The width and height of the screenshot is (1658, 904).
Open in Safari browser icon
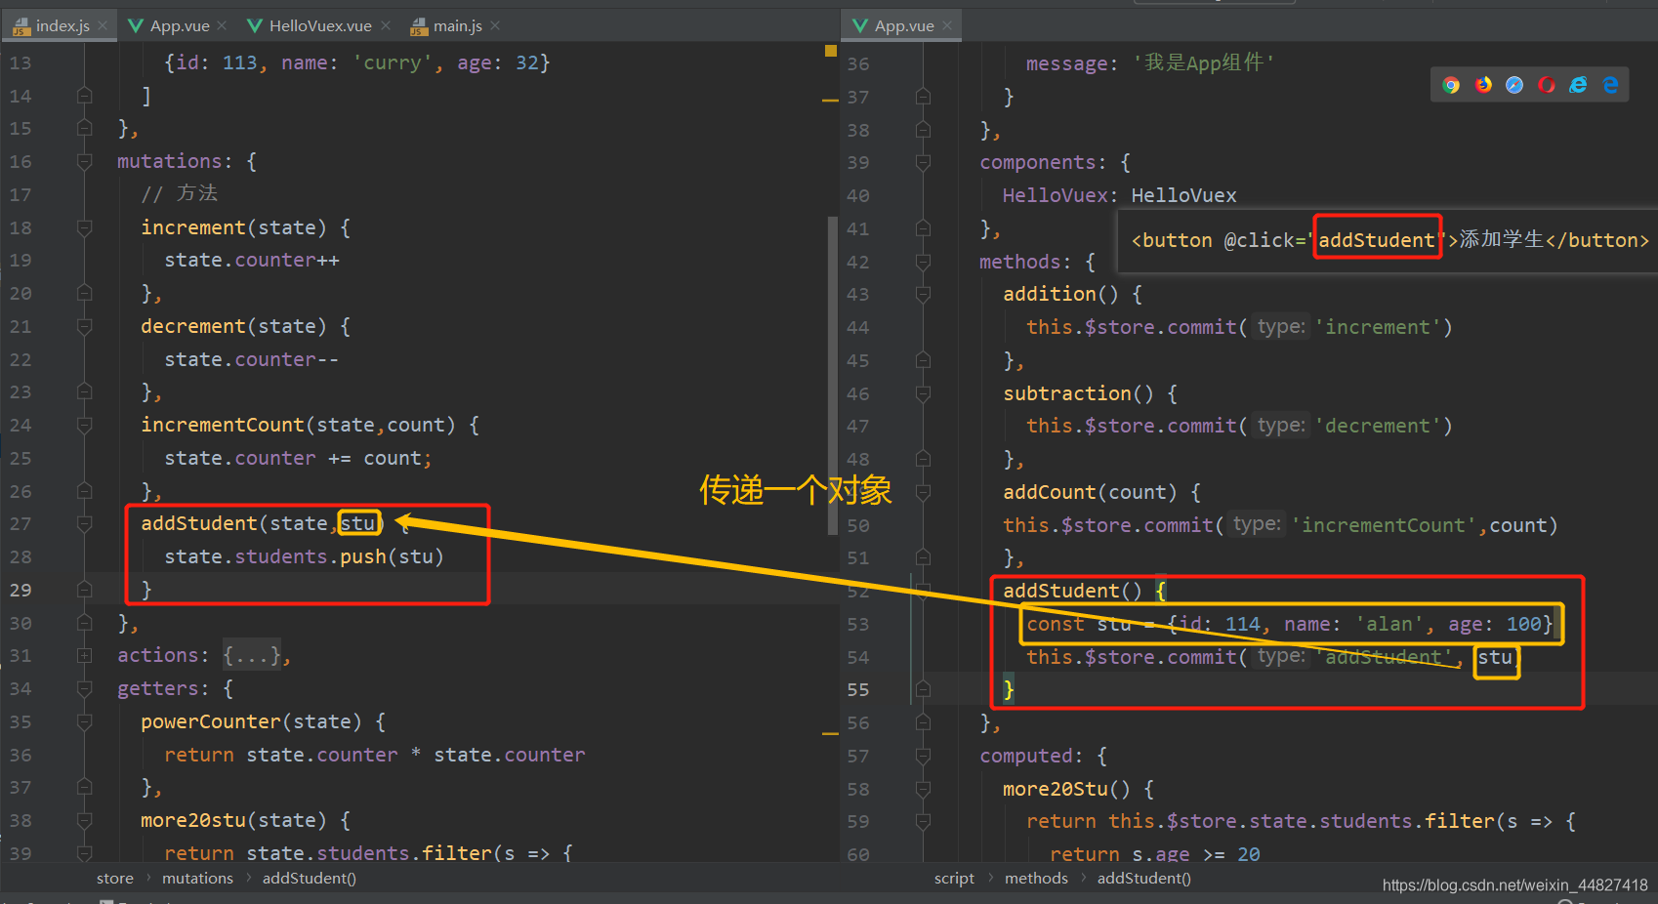[1514, 85]
